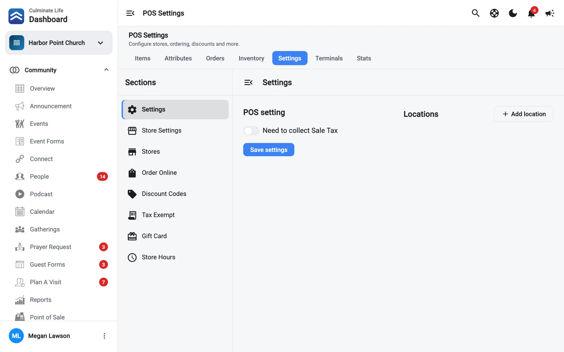
Task: Select the Settings section in Sections list
Action: 175,109
